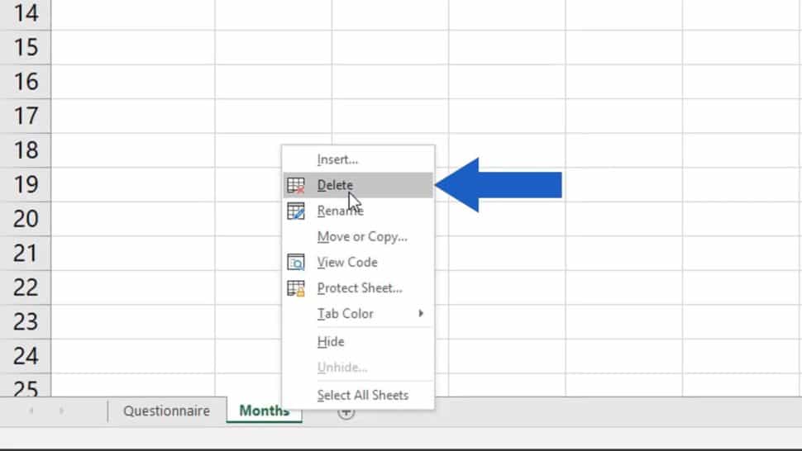The image size is (802, 451).
Task: Choose Select All Sheets option
Action: pyautogui.click(x=358, y=395)
